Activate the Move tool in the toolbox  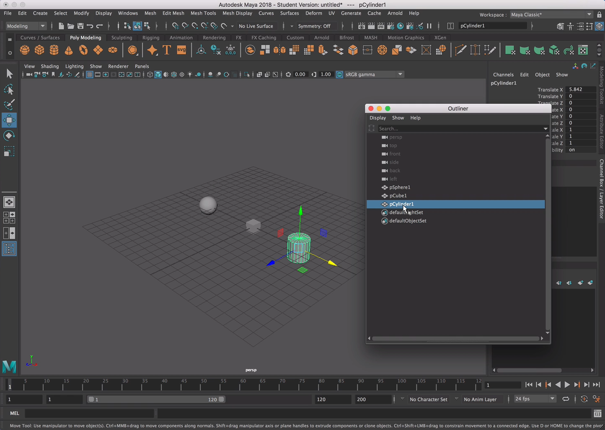pos(9,120)
